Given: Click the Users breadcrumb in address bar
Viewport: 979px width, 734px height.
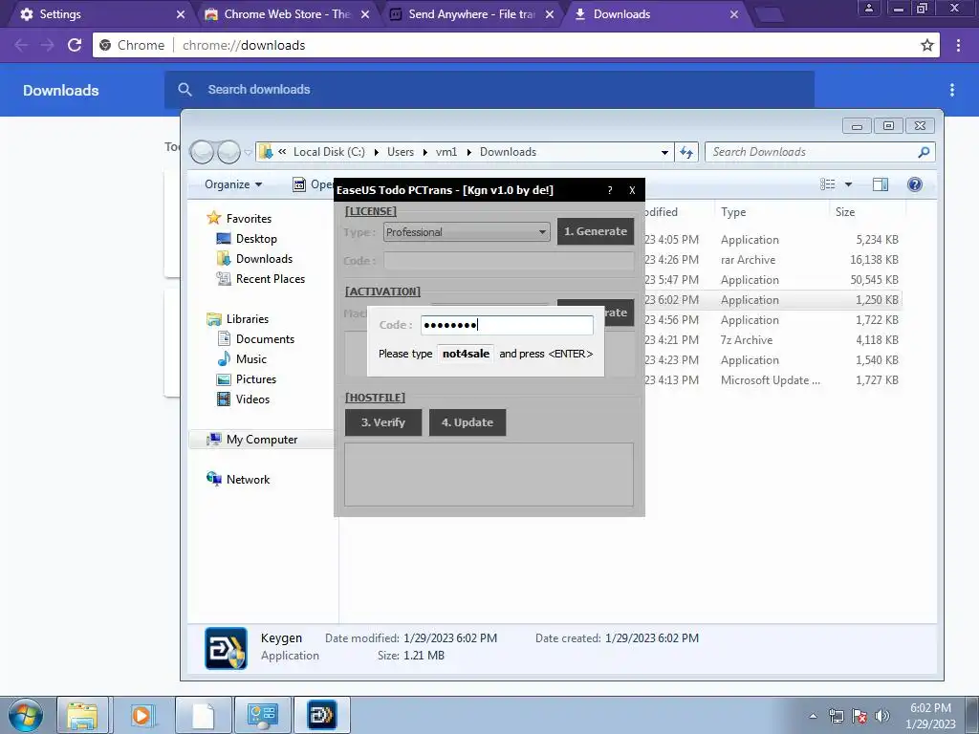Looking at the screenshot, I should [x=401, y=152].
